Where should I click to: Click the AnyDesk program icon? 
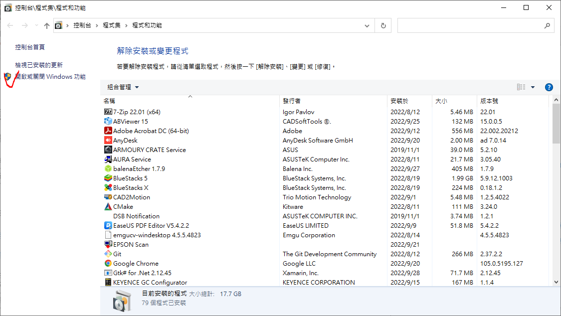coord(108,140)
